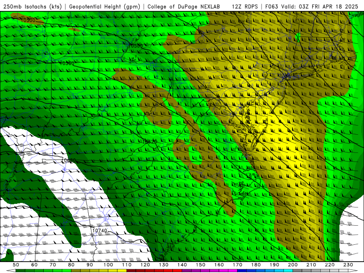Pick the dark blue legend swatch below 170
Screen dimensions: 364x273
tap(242, 271)
